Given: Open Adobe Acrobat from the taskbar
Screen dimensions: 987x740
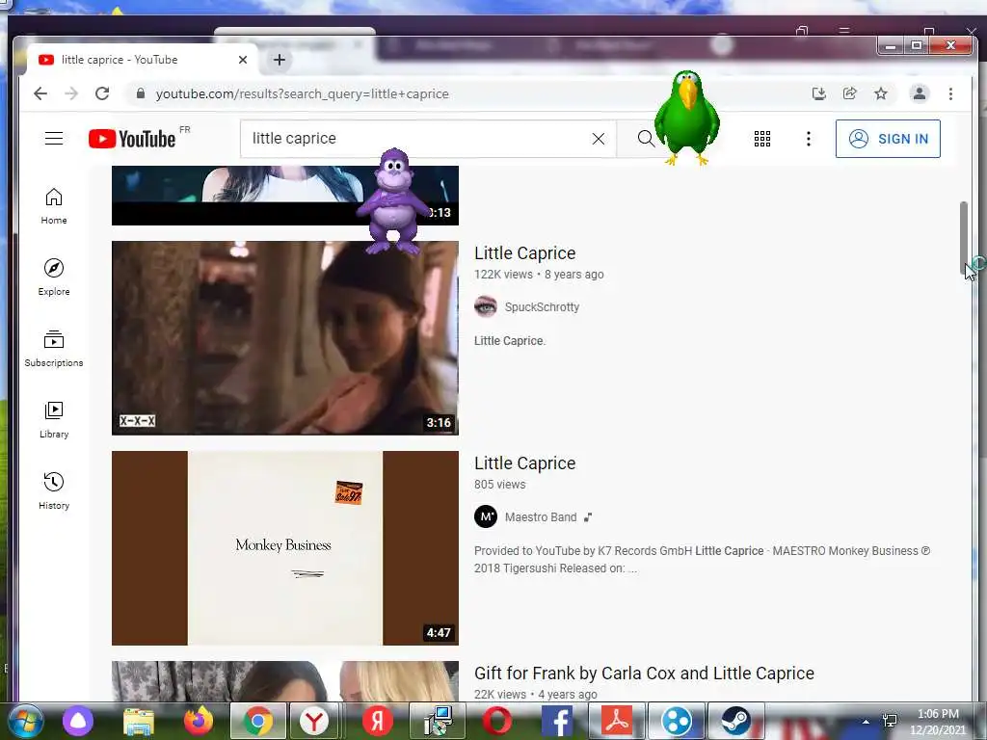Looking at the screenshot, I should pos(617,721).
